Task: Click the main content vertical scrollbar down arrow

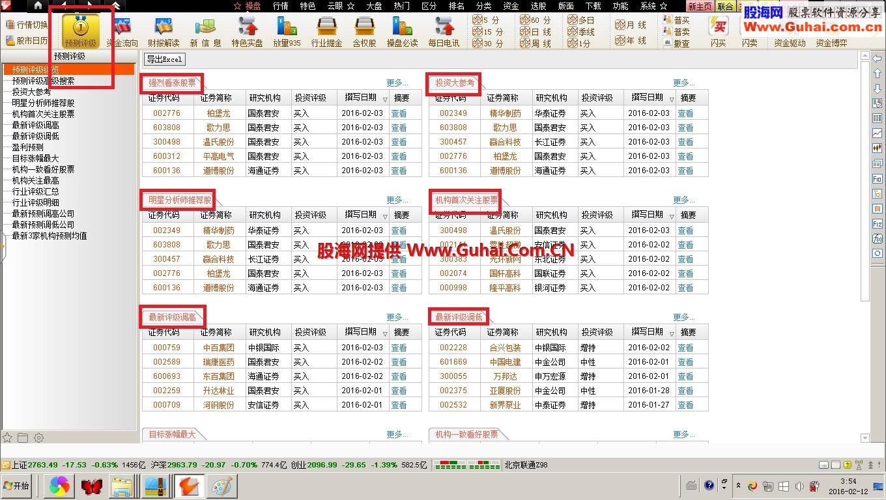Action: click(x=865, y=439)
